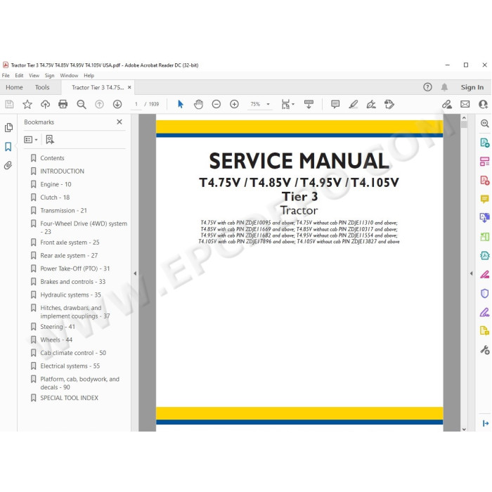Open the Clutch - 18 bookmark
Viewport: 492px width, 492px height.
[x=55, y=198]
